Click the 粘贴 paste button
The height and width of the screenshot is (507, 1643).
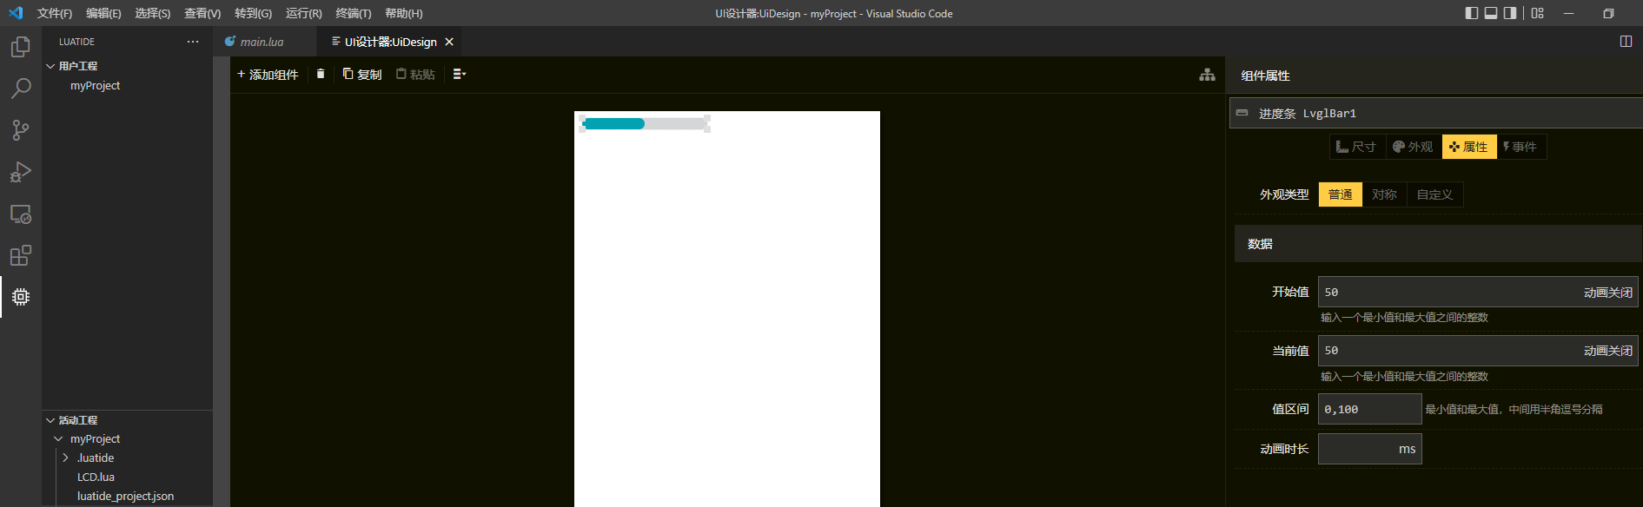click(415, 75)
